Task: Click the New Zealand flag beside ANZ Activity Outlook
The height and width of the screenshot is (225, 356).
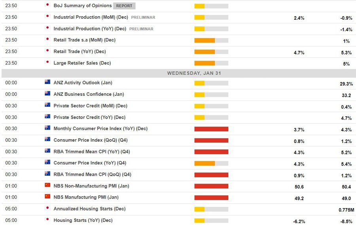Action: (x=47, y=82)
